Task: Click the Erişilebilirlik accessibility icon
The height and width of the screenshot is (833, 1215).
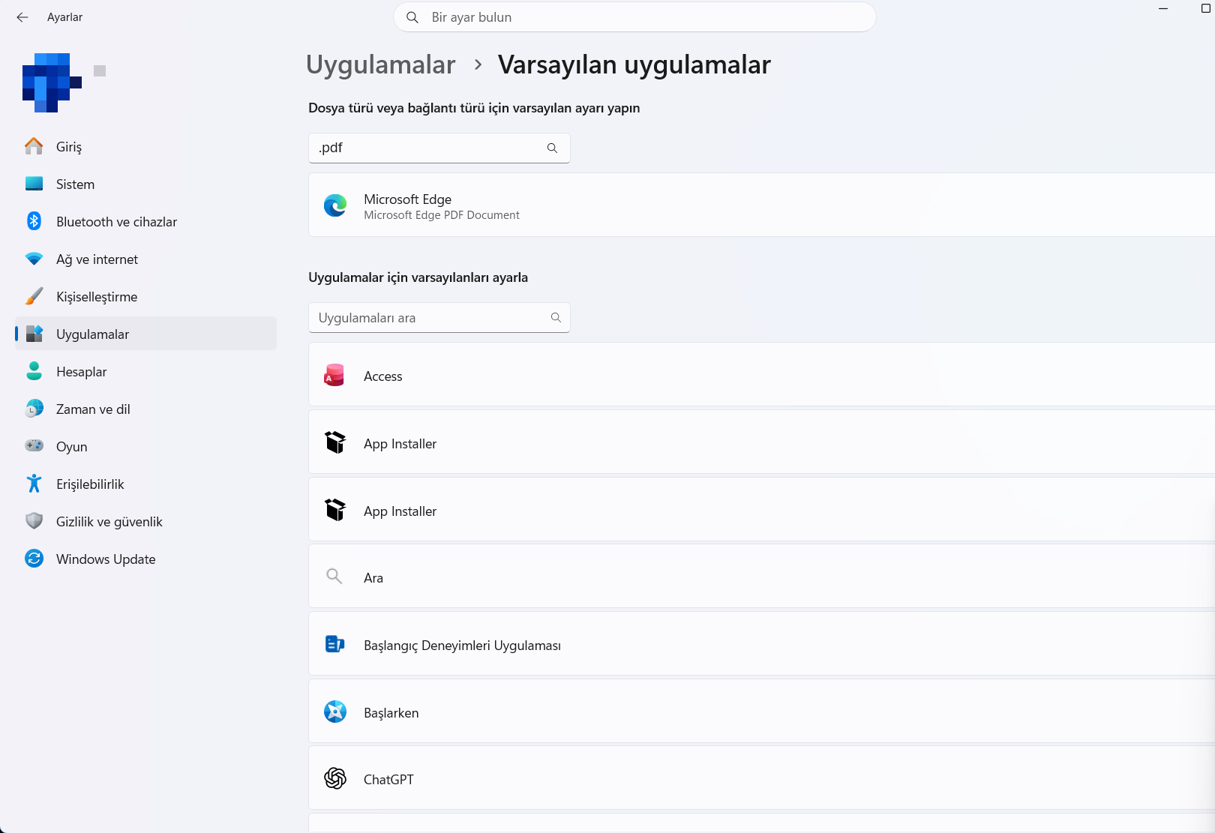Action: [x=34, y=484]
